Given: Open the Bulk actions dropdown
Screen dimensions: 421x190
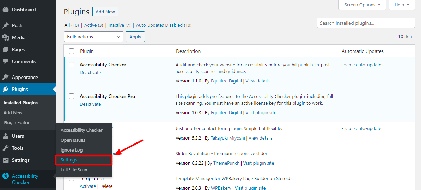Looking at the screenshot, I should pyautogui.click(x=93, y=37).
